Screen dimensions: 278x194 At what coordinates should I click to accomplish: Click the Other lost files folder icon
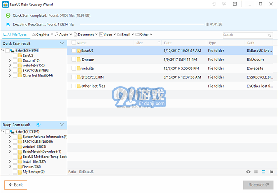[79, 86]
